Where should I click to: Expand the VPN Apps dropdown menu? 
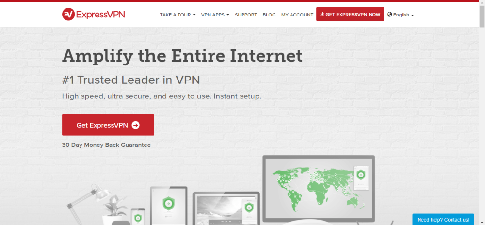pyautogui.click(x=215, y=15)
